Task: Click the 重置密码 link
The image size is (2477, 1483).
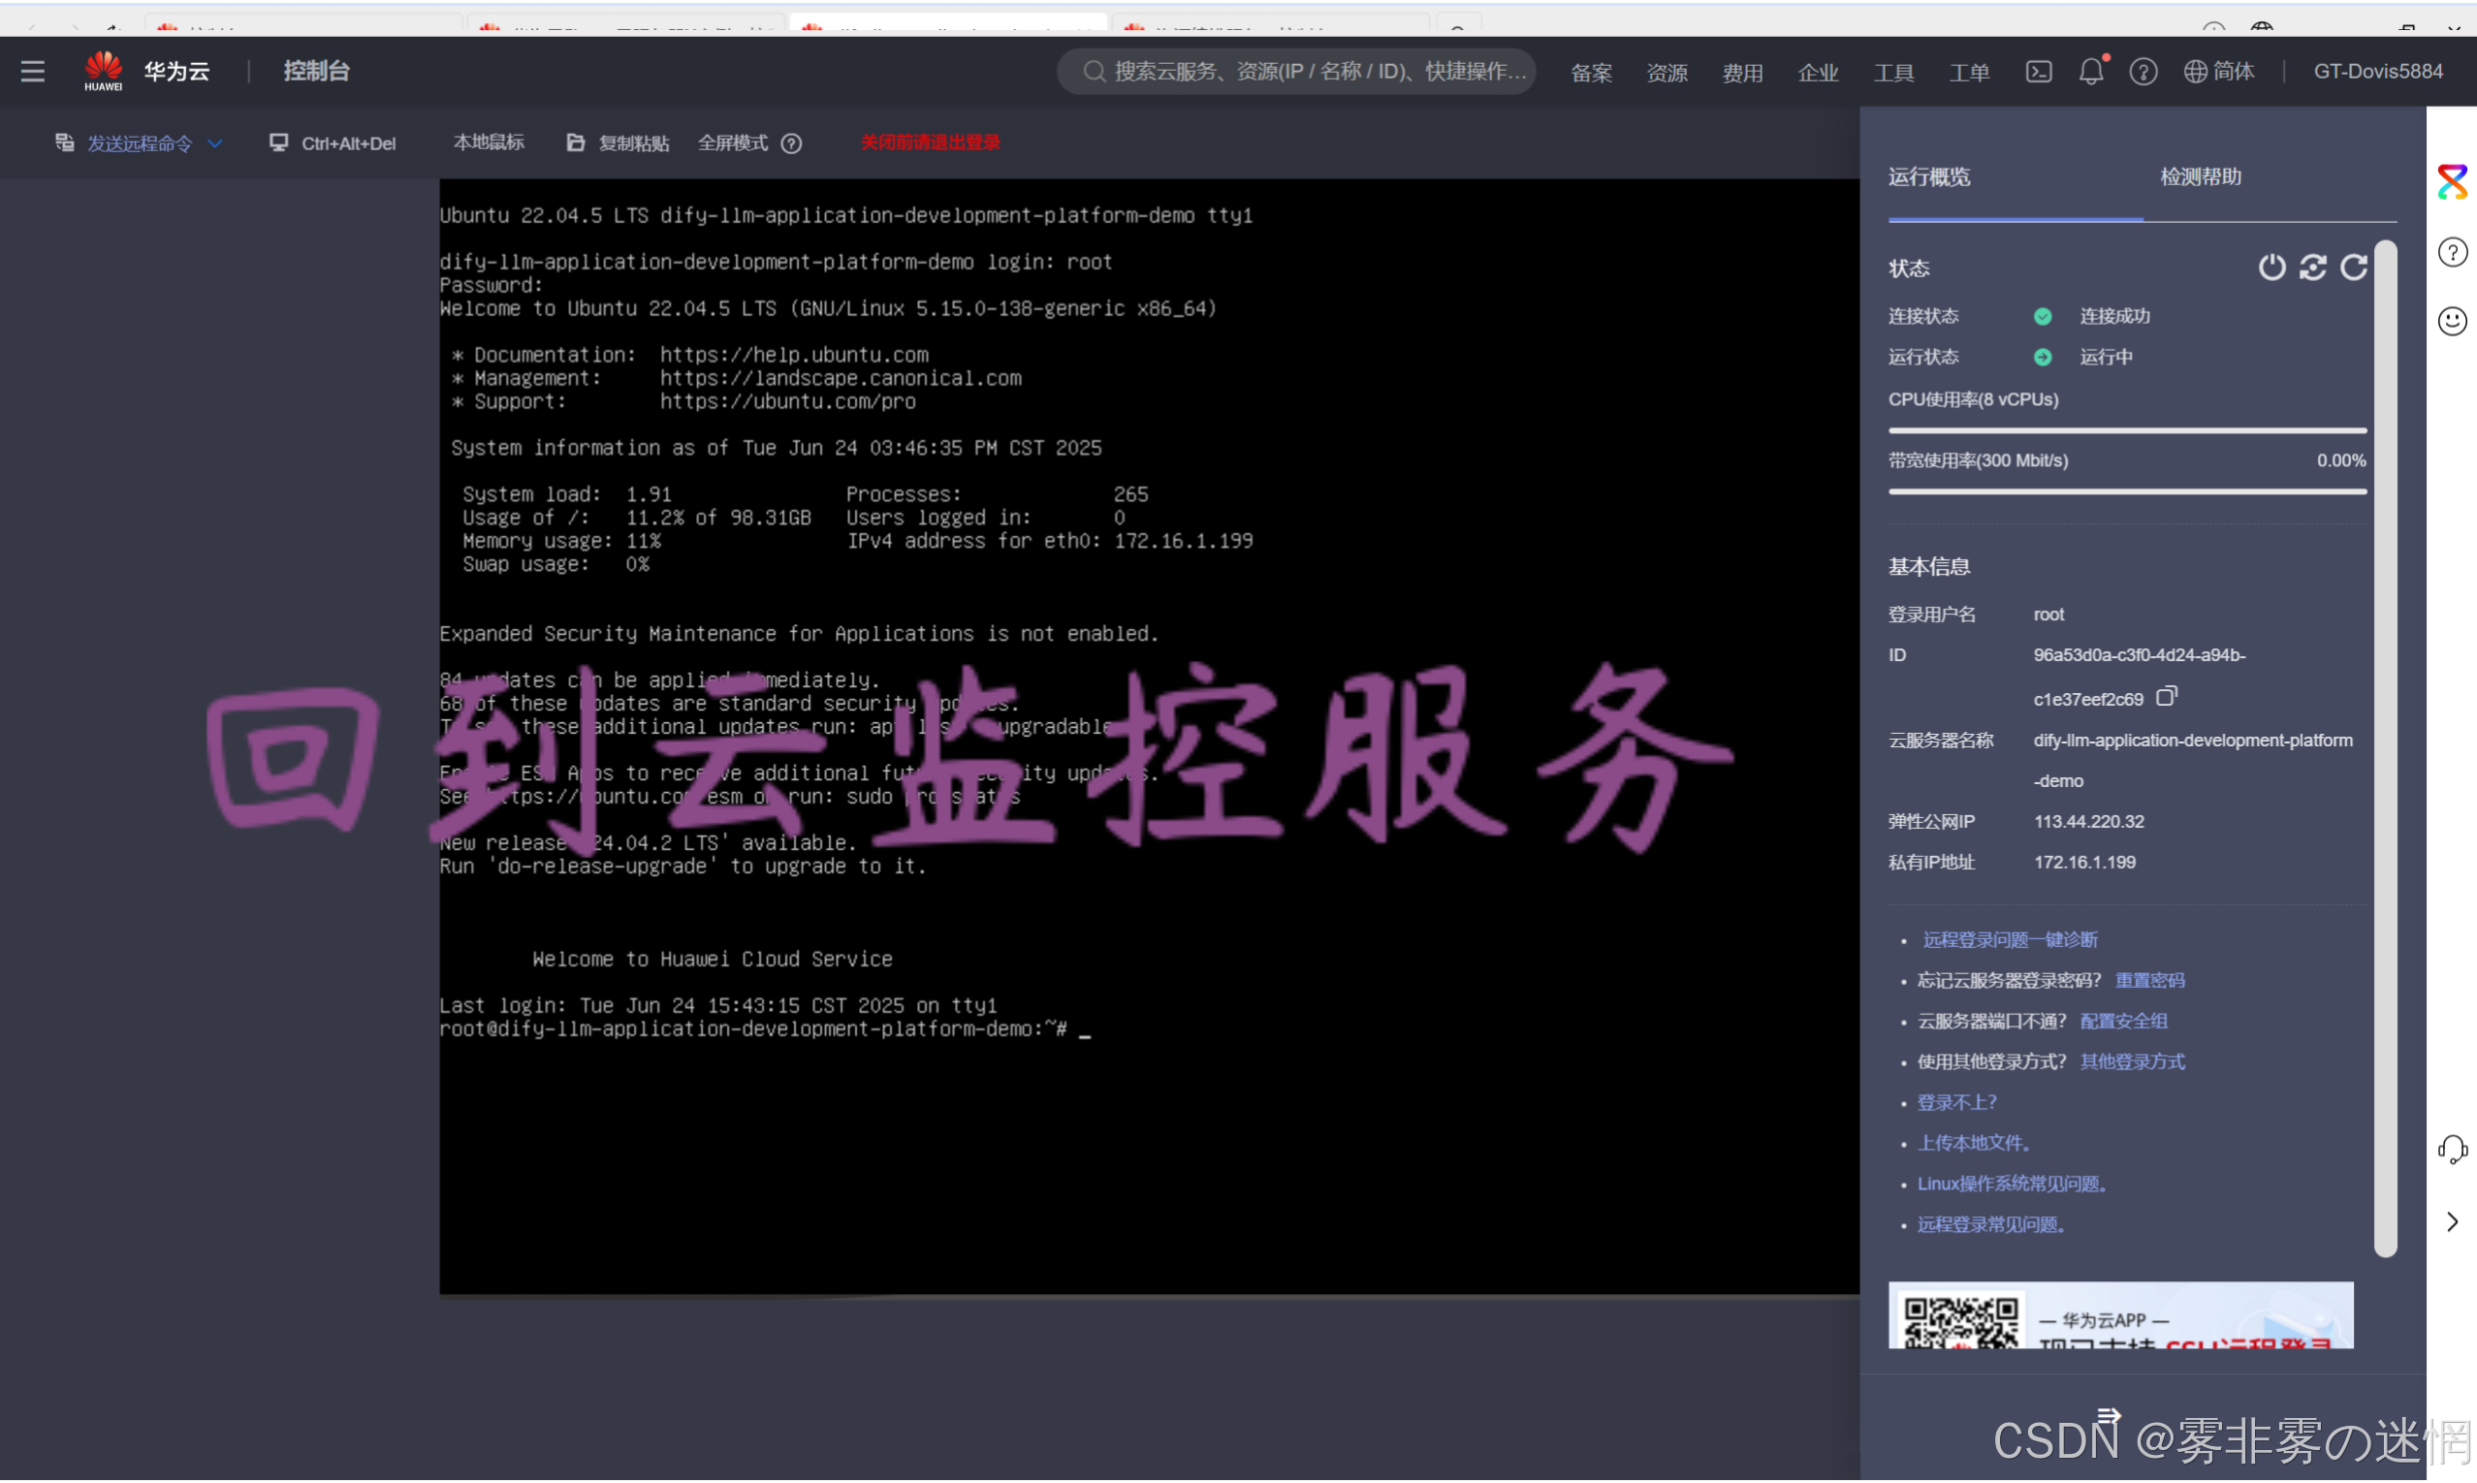Action: [2149, 981]
